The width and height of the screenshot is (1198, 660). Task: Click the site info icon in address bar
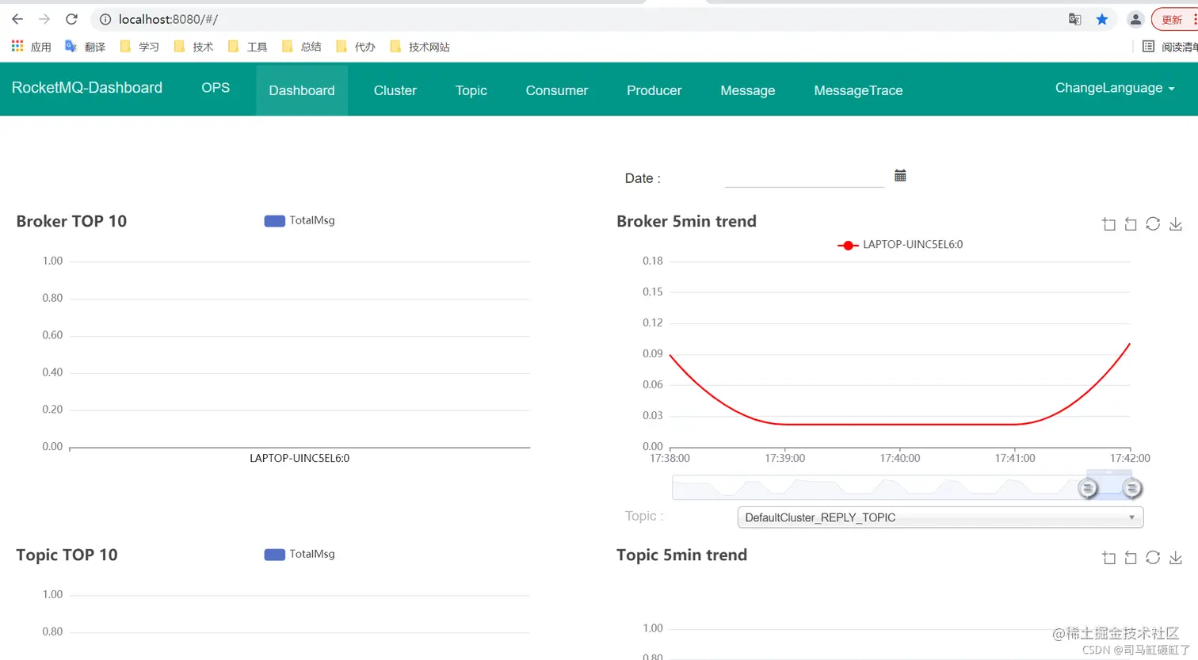click(105, 19)
